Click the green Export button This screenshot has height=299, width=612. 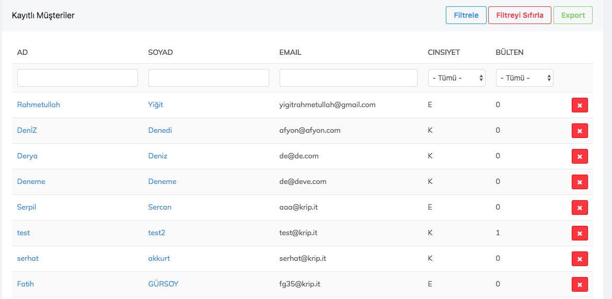tap(573, 15)
